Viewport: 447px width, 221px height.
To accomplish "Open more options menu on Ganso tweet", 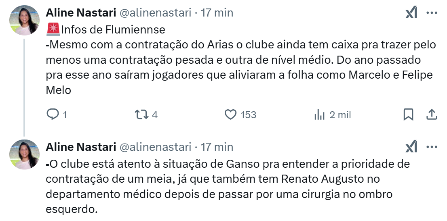I will click(432, 147).
